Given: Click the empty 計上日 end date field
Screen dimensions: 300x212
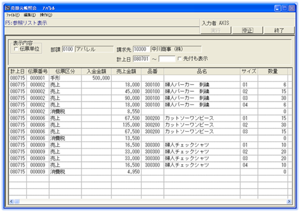Looking at the screenshot, I should click(167, 59).
